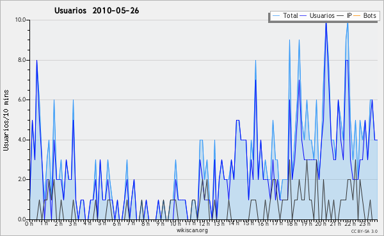Screen dimensions: 384x236
Task: Click the '11 h' x-axis label
Action: pos(190,223)
